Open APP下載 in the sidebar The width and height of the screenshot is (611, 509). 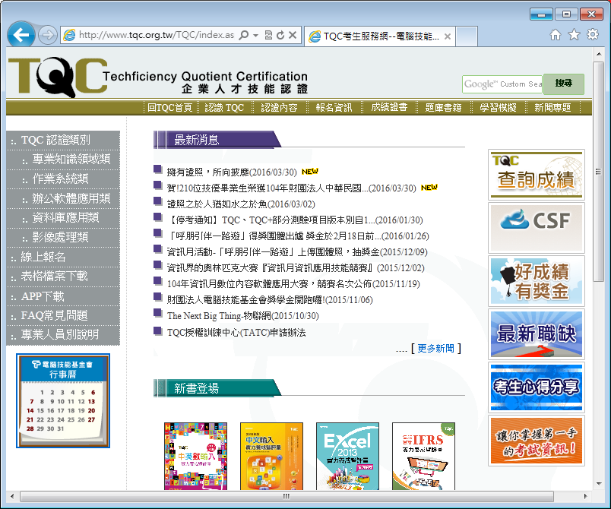(63, 296)
